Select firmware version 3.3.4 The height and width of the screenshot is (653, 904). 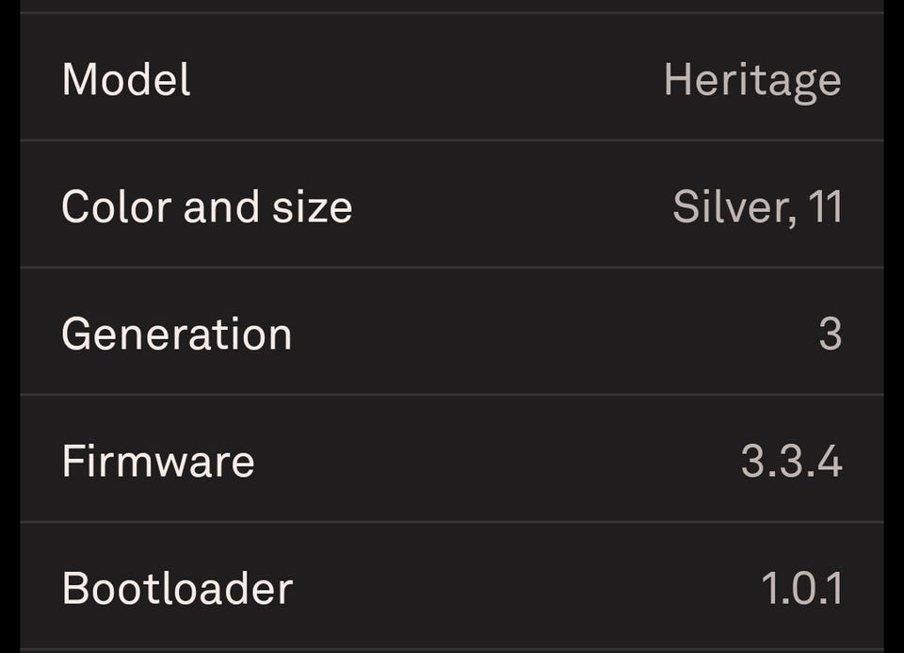[791, 462]
